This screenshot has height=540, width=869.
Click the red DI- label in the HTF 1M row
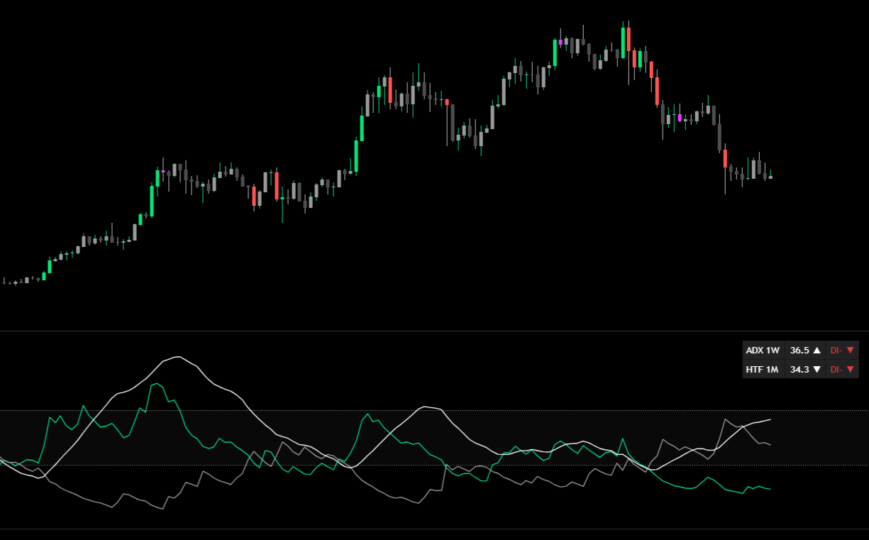(837, 369)
